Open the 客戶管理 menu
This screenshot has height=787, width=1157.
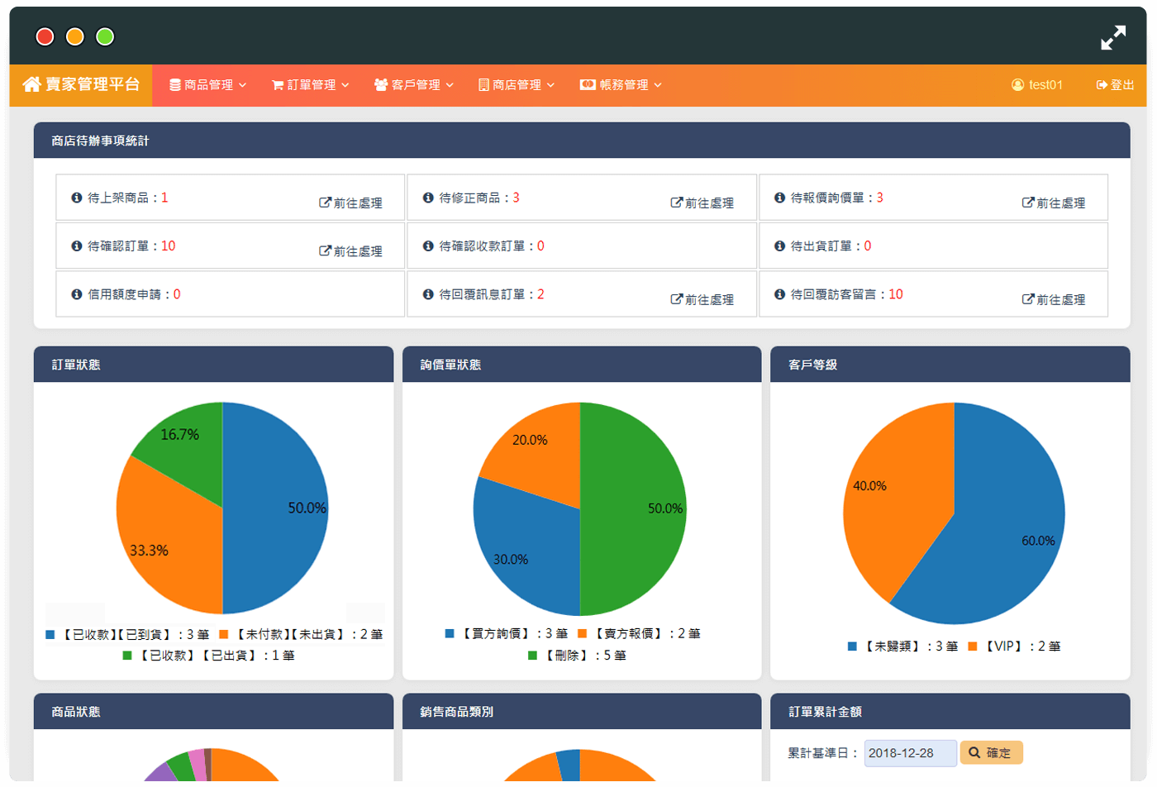point(414,85)
